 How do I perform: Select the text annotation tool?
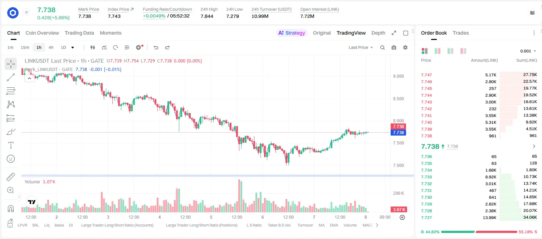[x=11, y=145]
